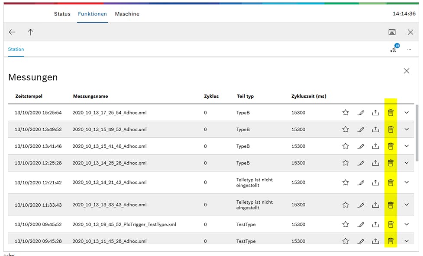Delete the 13:49:52 measurement
423x256 pixels.
[x=391, y=130]
